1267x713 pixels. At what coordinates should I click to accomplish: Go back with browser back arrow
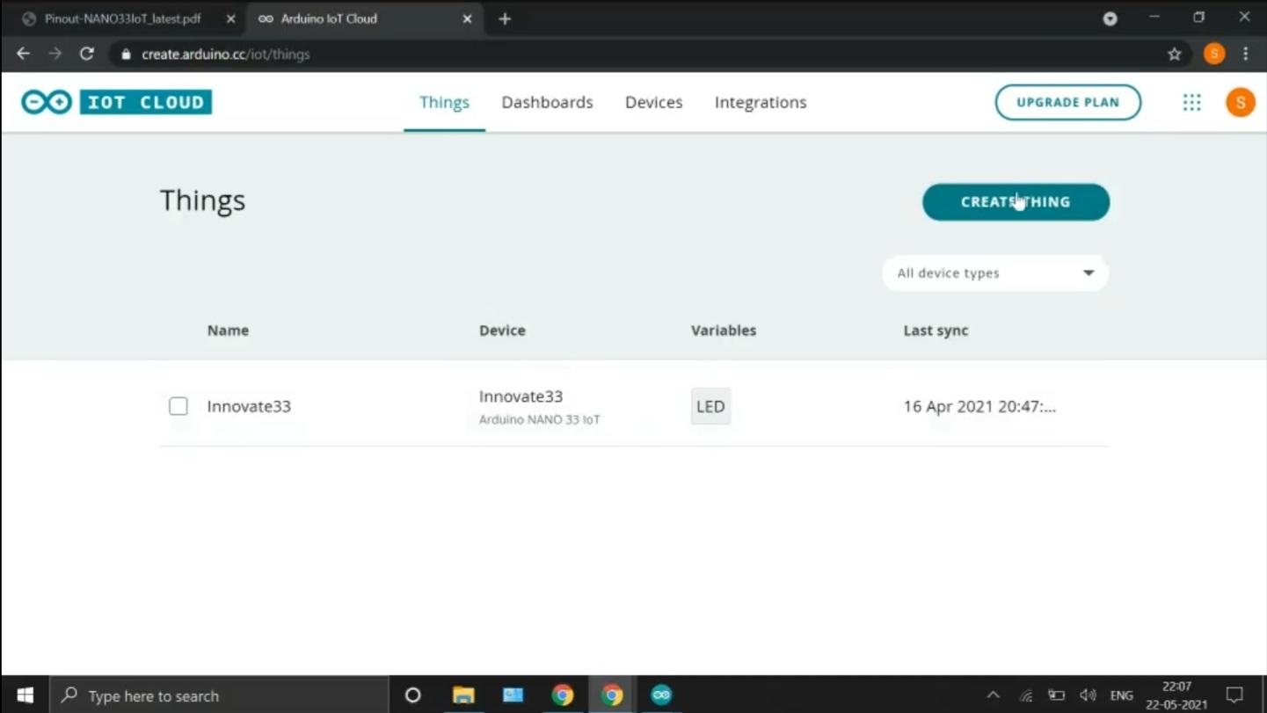(24, 54)
